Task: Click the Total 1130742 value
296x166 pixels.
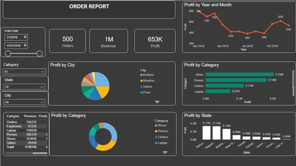Action: pos(31,147)
